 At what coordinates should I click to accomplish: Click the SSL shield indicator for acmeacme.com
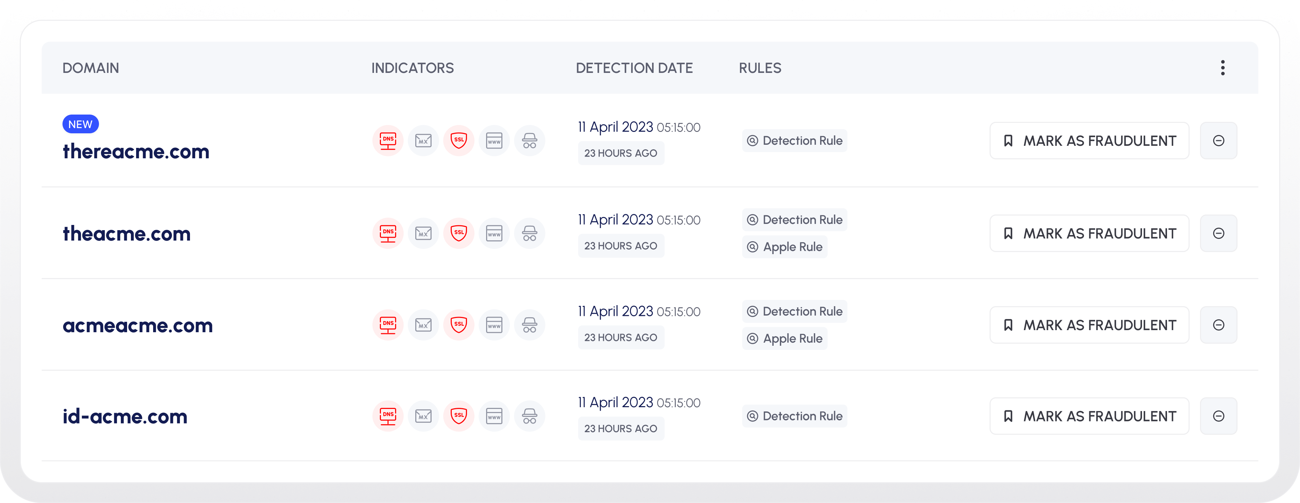click(x=458, y=325)
